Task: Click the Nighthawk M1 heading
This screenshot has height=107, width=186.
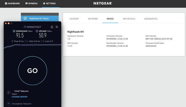Action: tap(76, 32)
